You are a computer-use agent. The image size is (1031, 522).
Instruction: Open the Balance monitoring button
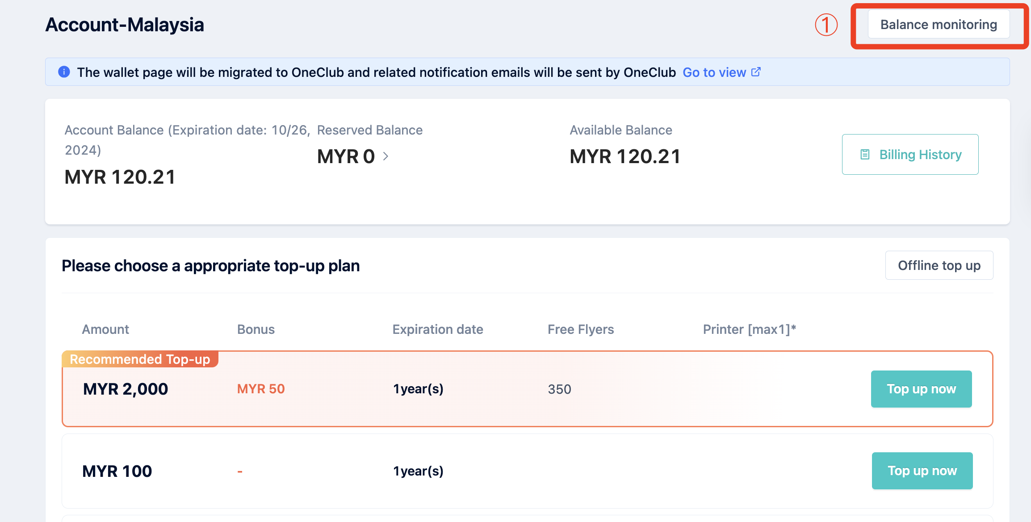939,25
